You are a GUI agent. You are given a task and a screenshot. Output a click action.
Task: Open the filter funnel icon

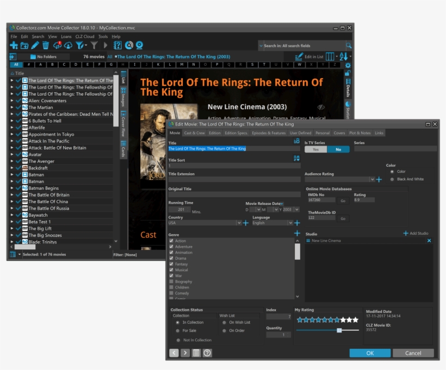pos(79,45)
